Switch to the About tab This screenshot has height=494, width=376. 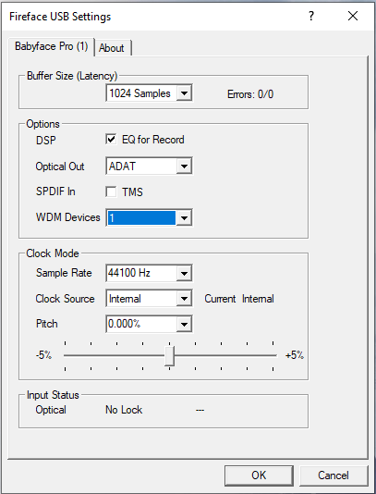tap(112, 48)
